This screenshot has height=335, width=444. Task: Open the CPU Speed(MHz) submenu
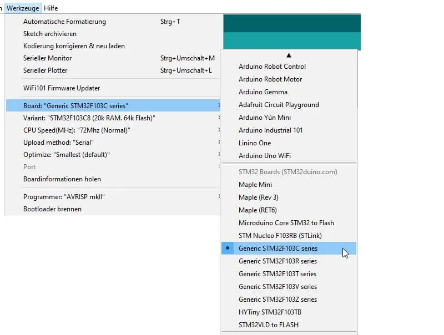tap(77, 130)
